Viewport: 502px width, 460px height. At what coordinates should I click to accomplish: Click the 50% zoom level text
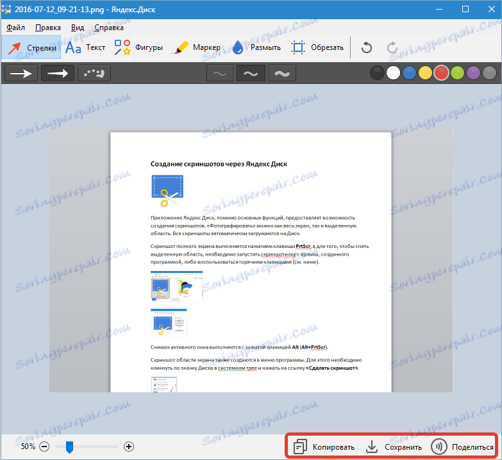[x=28, y=447]
